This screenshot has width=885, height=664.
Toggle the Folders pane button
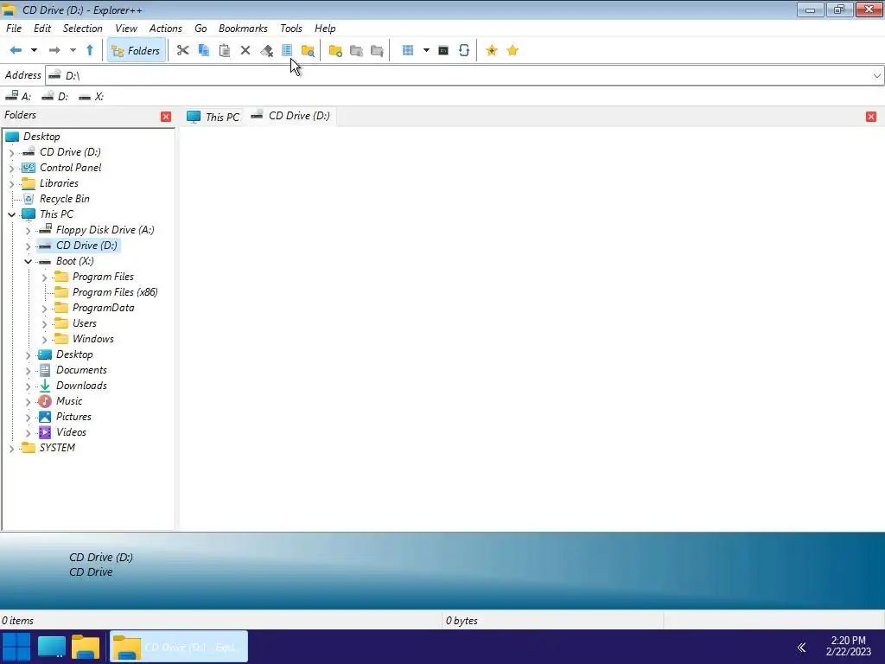pos(137,51)
